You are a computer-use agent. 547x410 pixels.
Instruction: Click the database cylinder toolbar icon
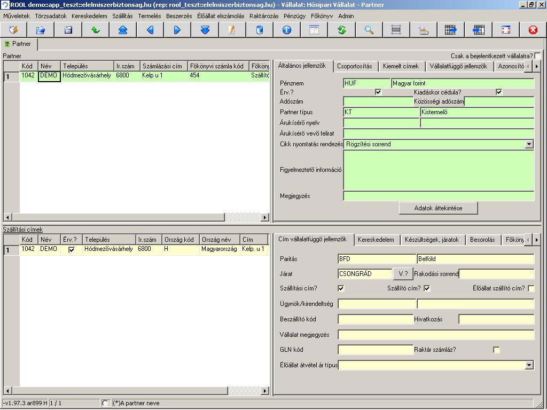coord(260,30)
